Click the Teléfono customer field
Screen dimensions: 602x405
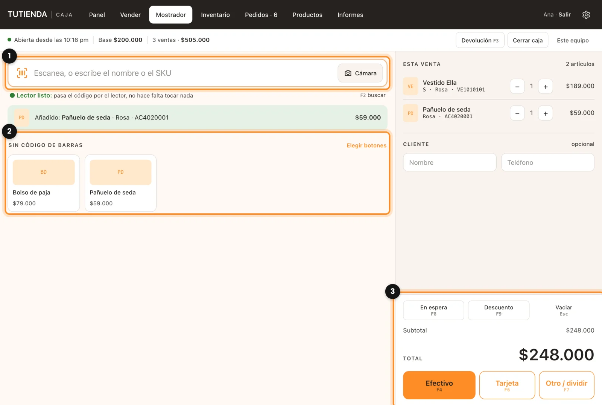click(x=547, y=162)
